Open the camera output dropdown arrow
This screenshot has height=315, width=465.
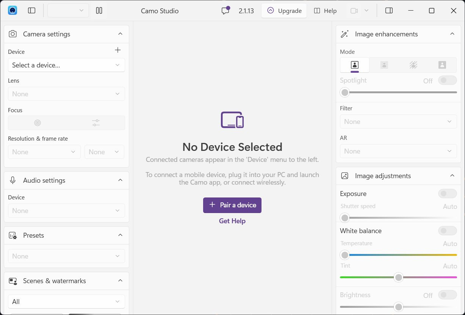coord(366,11)
